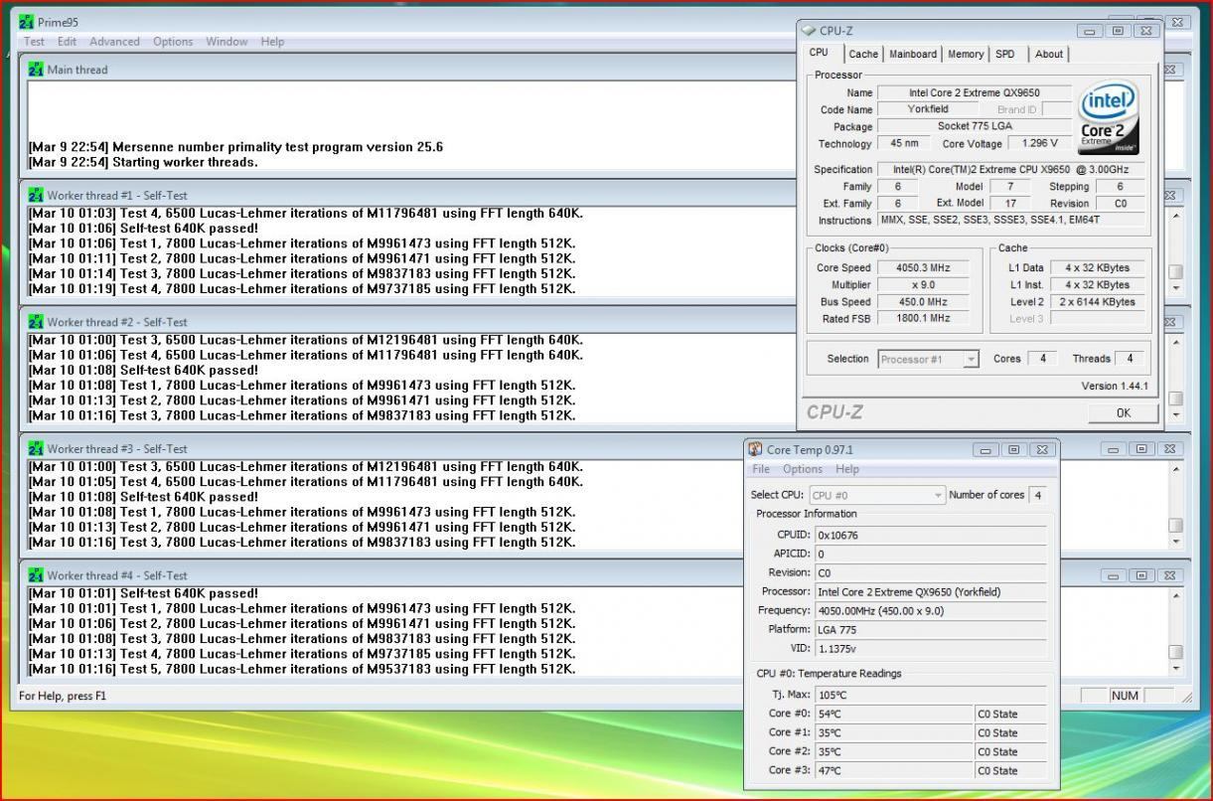Click the CPUID field 0x10676

930,535
